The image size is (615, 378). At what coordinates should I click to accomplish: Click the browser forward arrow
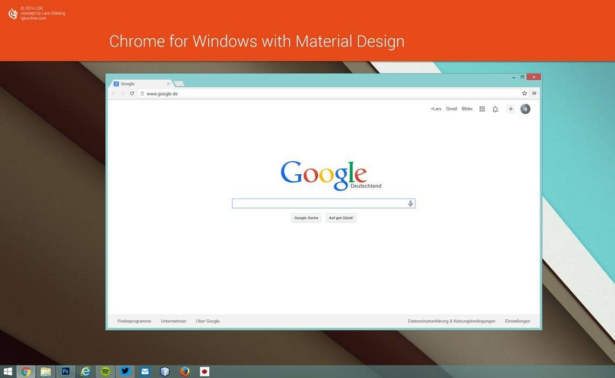pyautogui.click(x=122, y=93)
